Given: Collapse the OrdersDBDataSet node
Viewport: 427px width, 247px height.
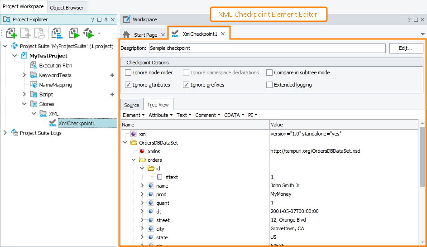Looking at the screenshot, I should tap(125, 143).
